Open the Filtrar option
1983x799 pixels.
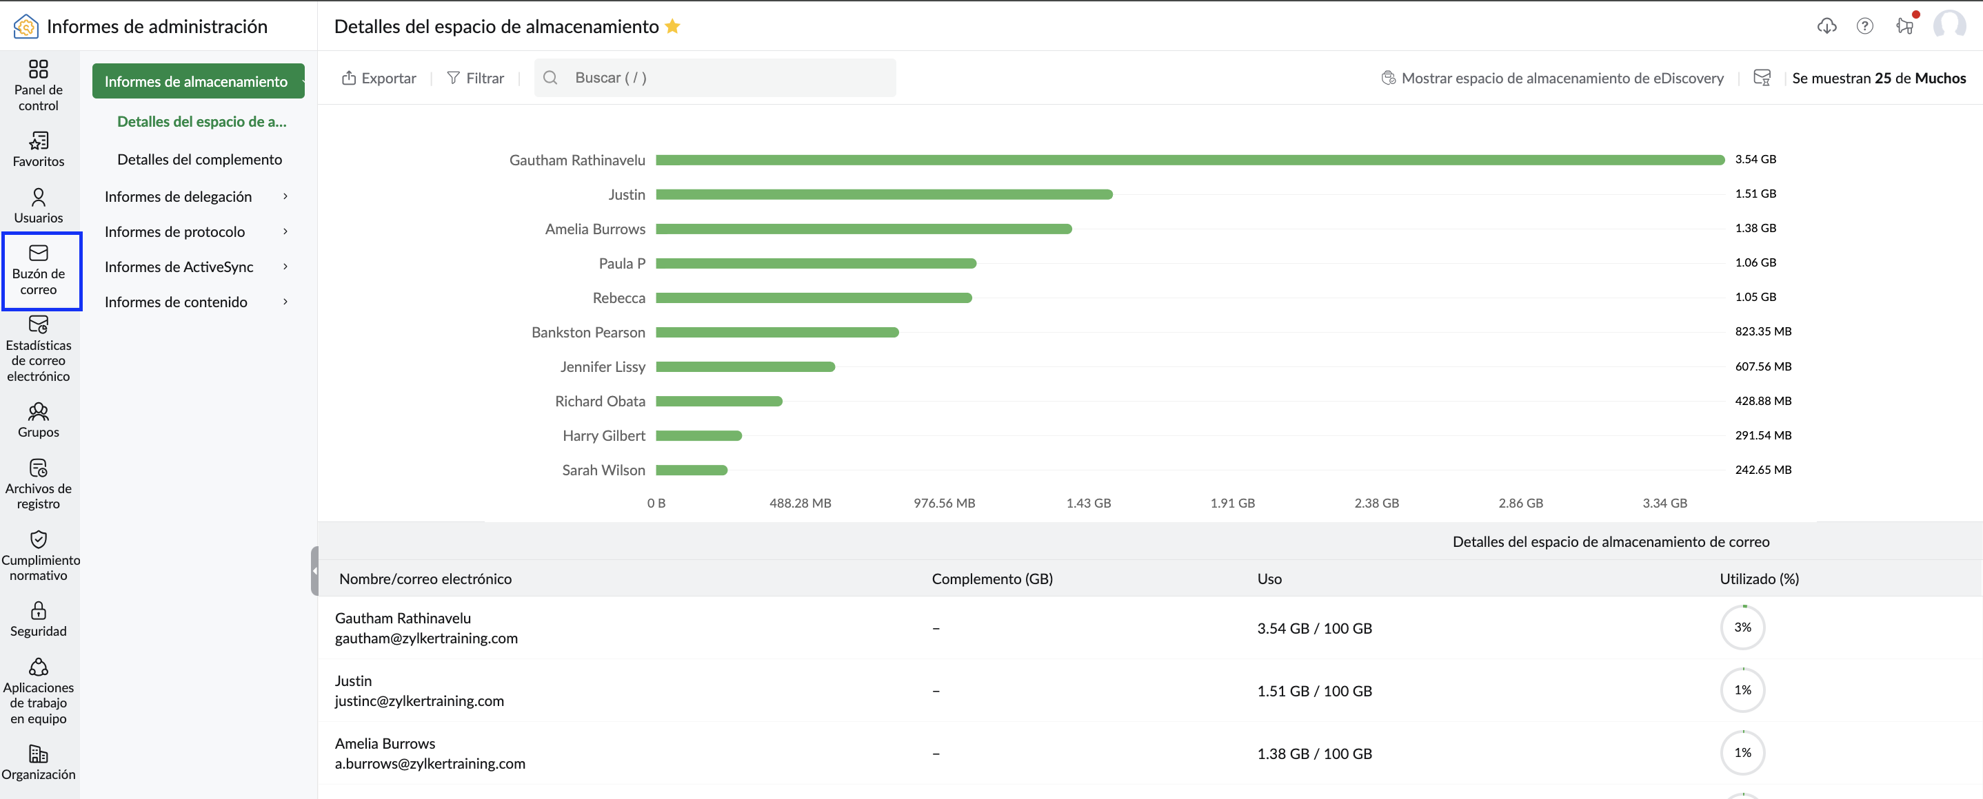tap(475, 78)
